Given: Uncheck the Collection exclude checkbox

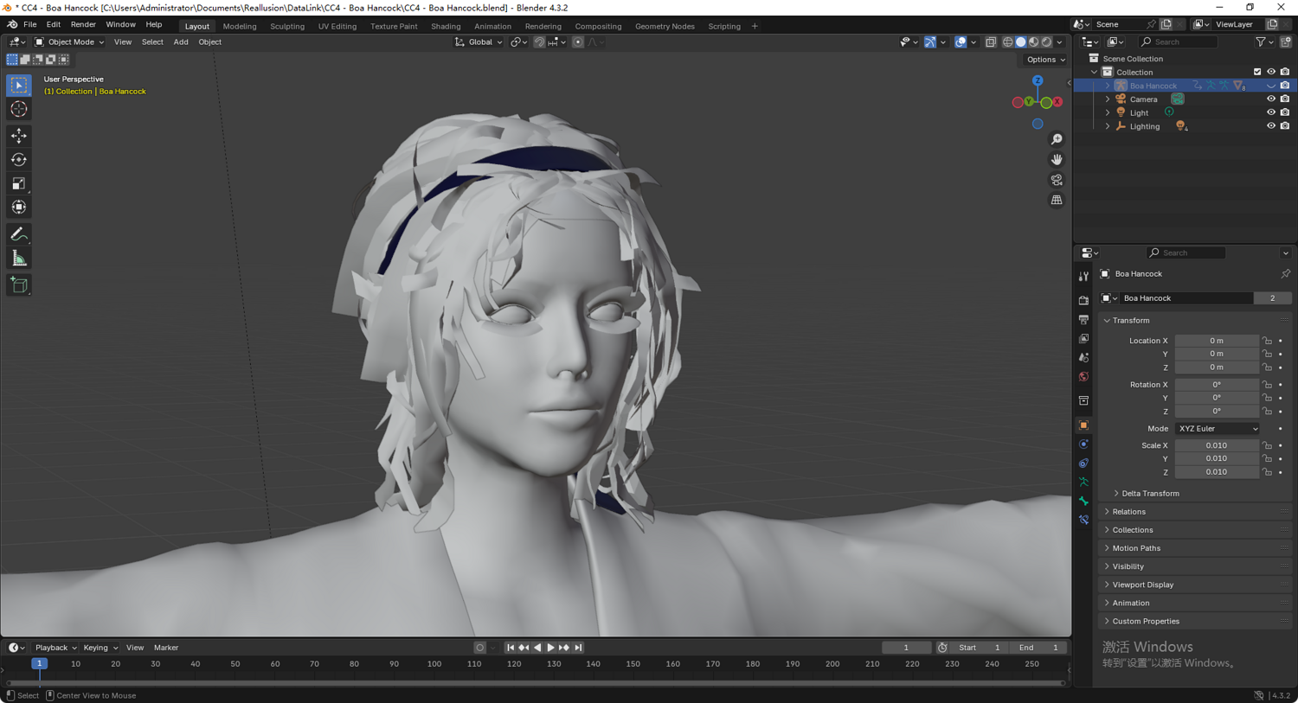Looking at the screenshot, I should (1257, 72).
